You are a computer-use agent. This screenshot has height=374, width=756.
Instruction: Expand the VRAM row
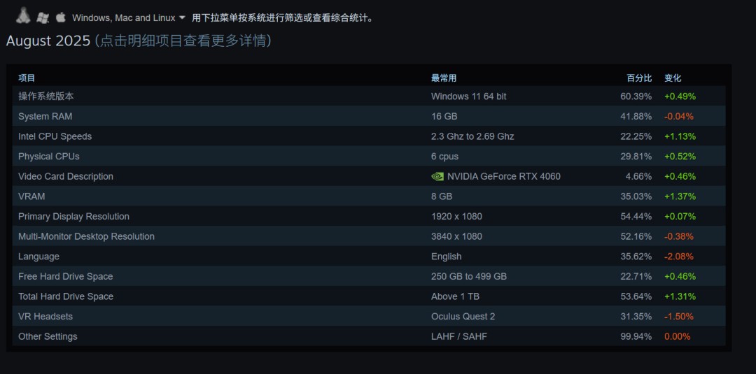(x=30, y=196)
